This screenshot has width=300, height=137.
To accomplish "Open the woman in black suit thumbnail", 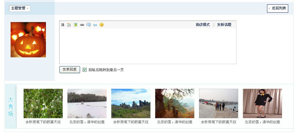I will pyautogui.click(x=263, y=103).
